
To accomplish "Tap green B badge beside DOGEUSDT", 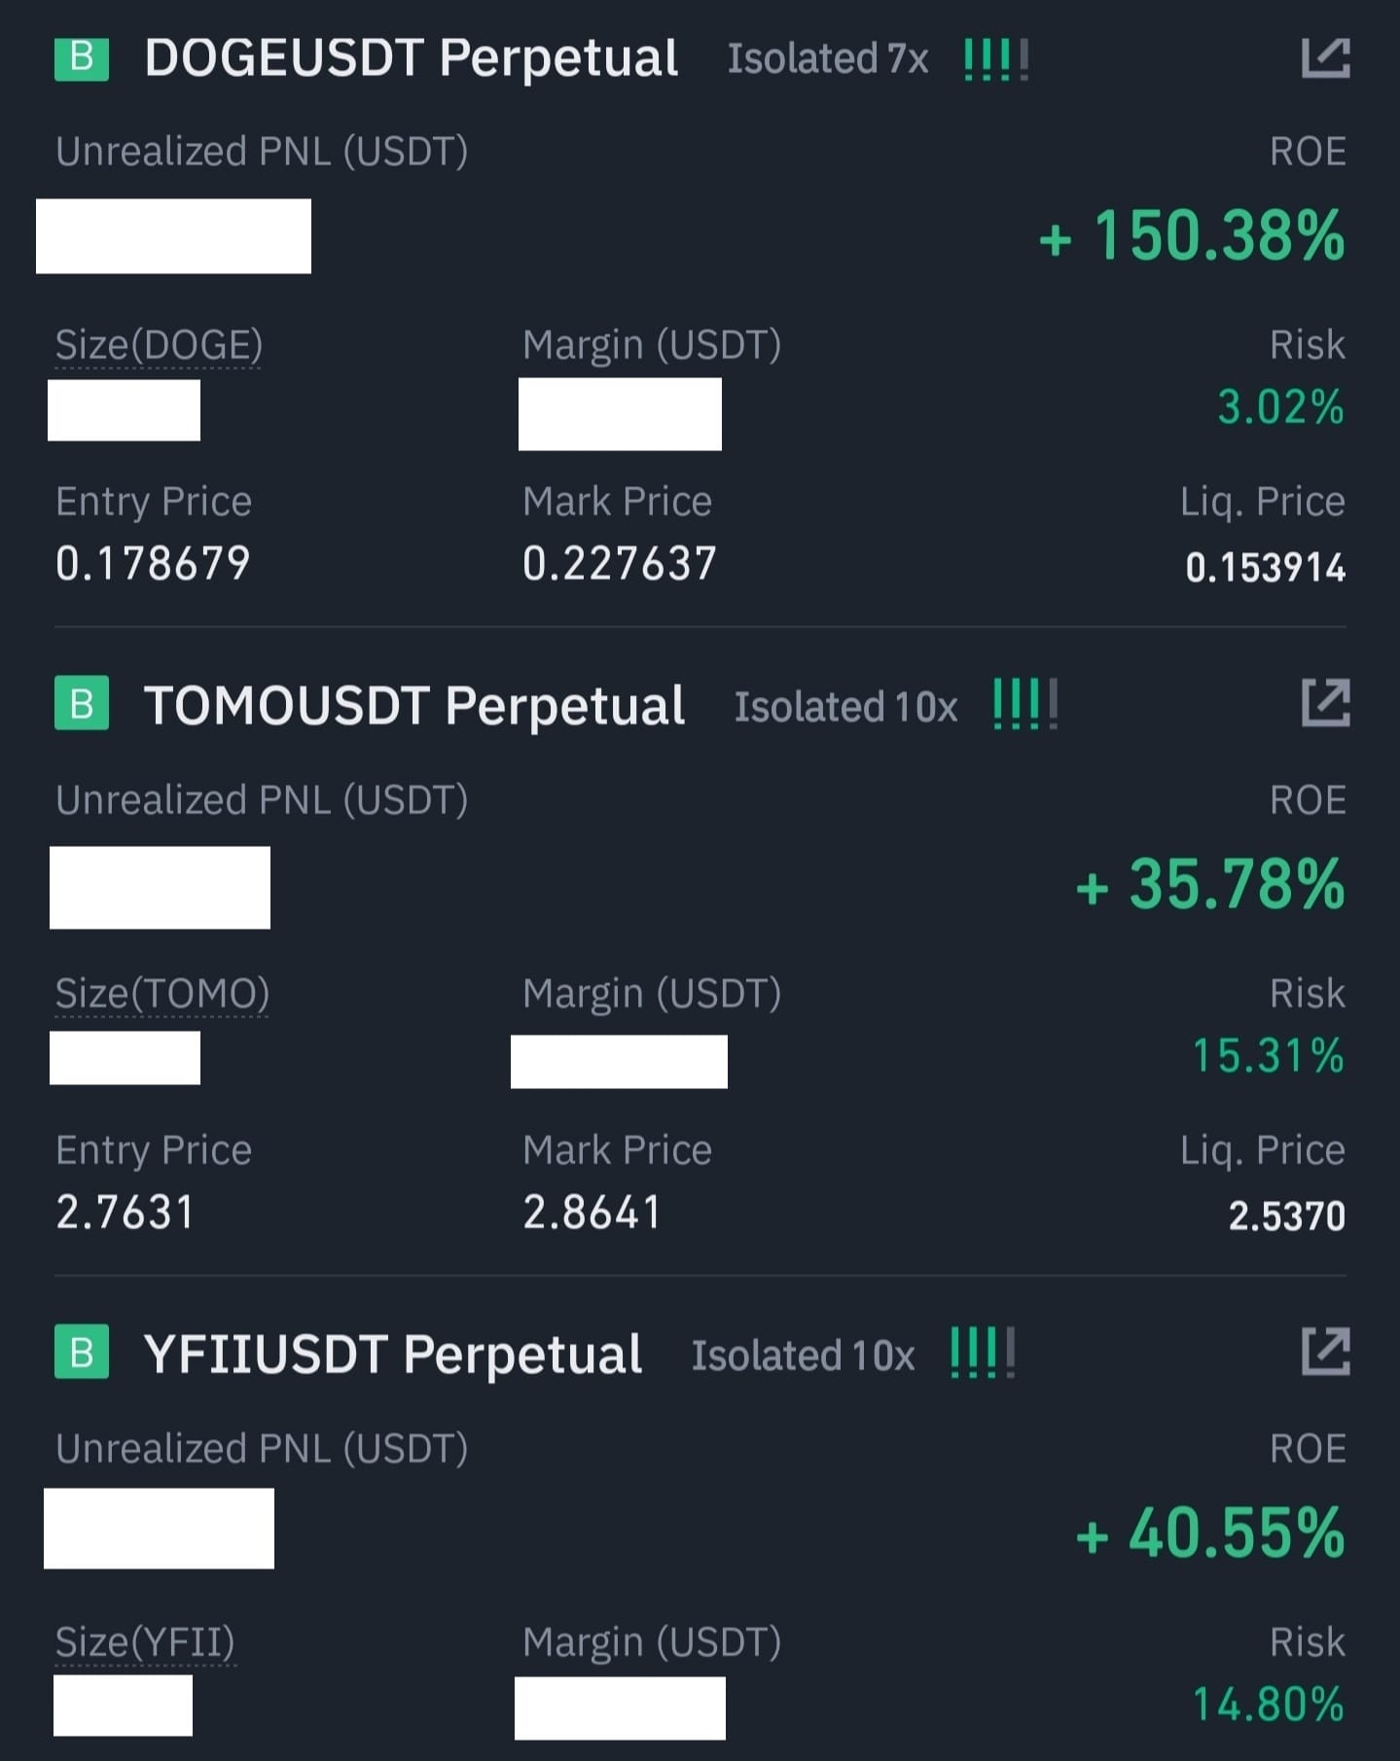I will (x=82, y=58).
